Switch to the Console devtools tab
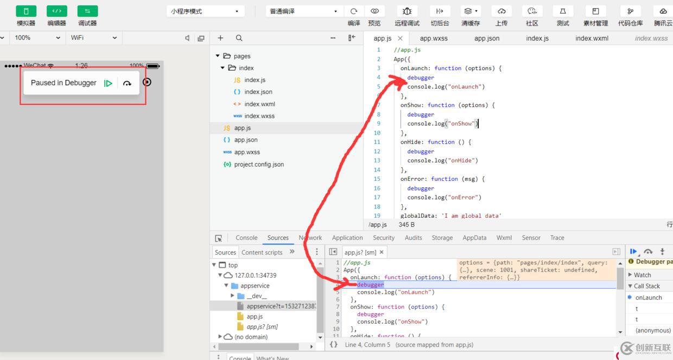 [246, 238]
